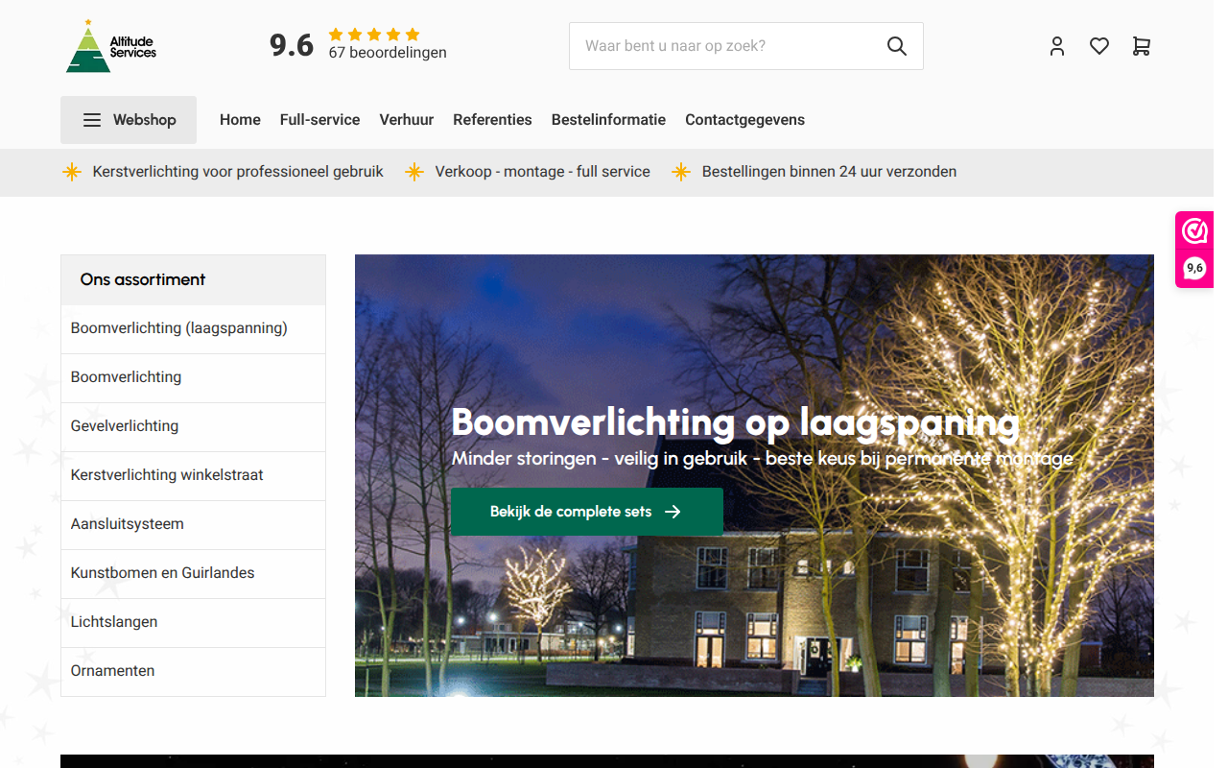This screenshot has width=1228, height=768.
Task: Go to Home in navigation
Action: (x=240, y=120)
